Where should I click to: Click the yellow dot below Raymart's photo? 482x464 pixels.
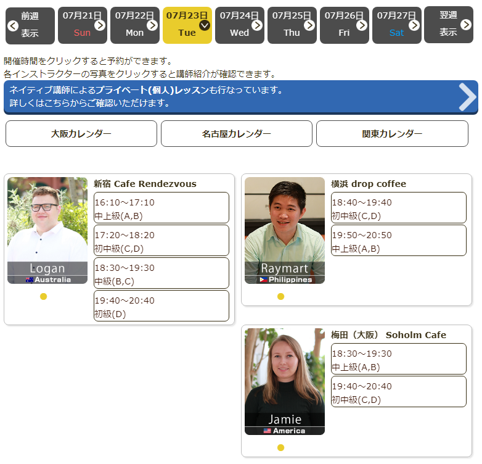tap(280, 297)
